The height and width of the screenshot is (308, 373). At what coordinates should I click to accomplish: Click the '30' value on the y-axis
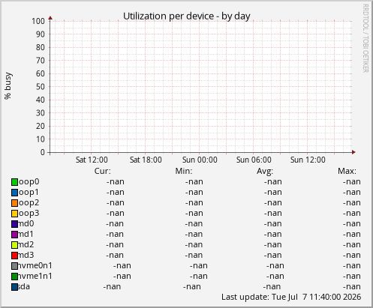(x=41, y=113)
